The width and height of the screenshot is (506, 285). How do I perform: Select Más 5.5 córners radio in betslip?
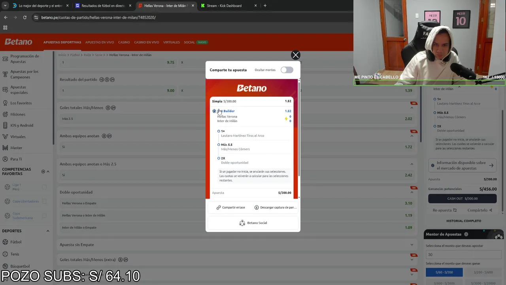[434, 113]
